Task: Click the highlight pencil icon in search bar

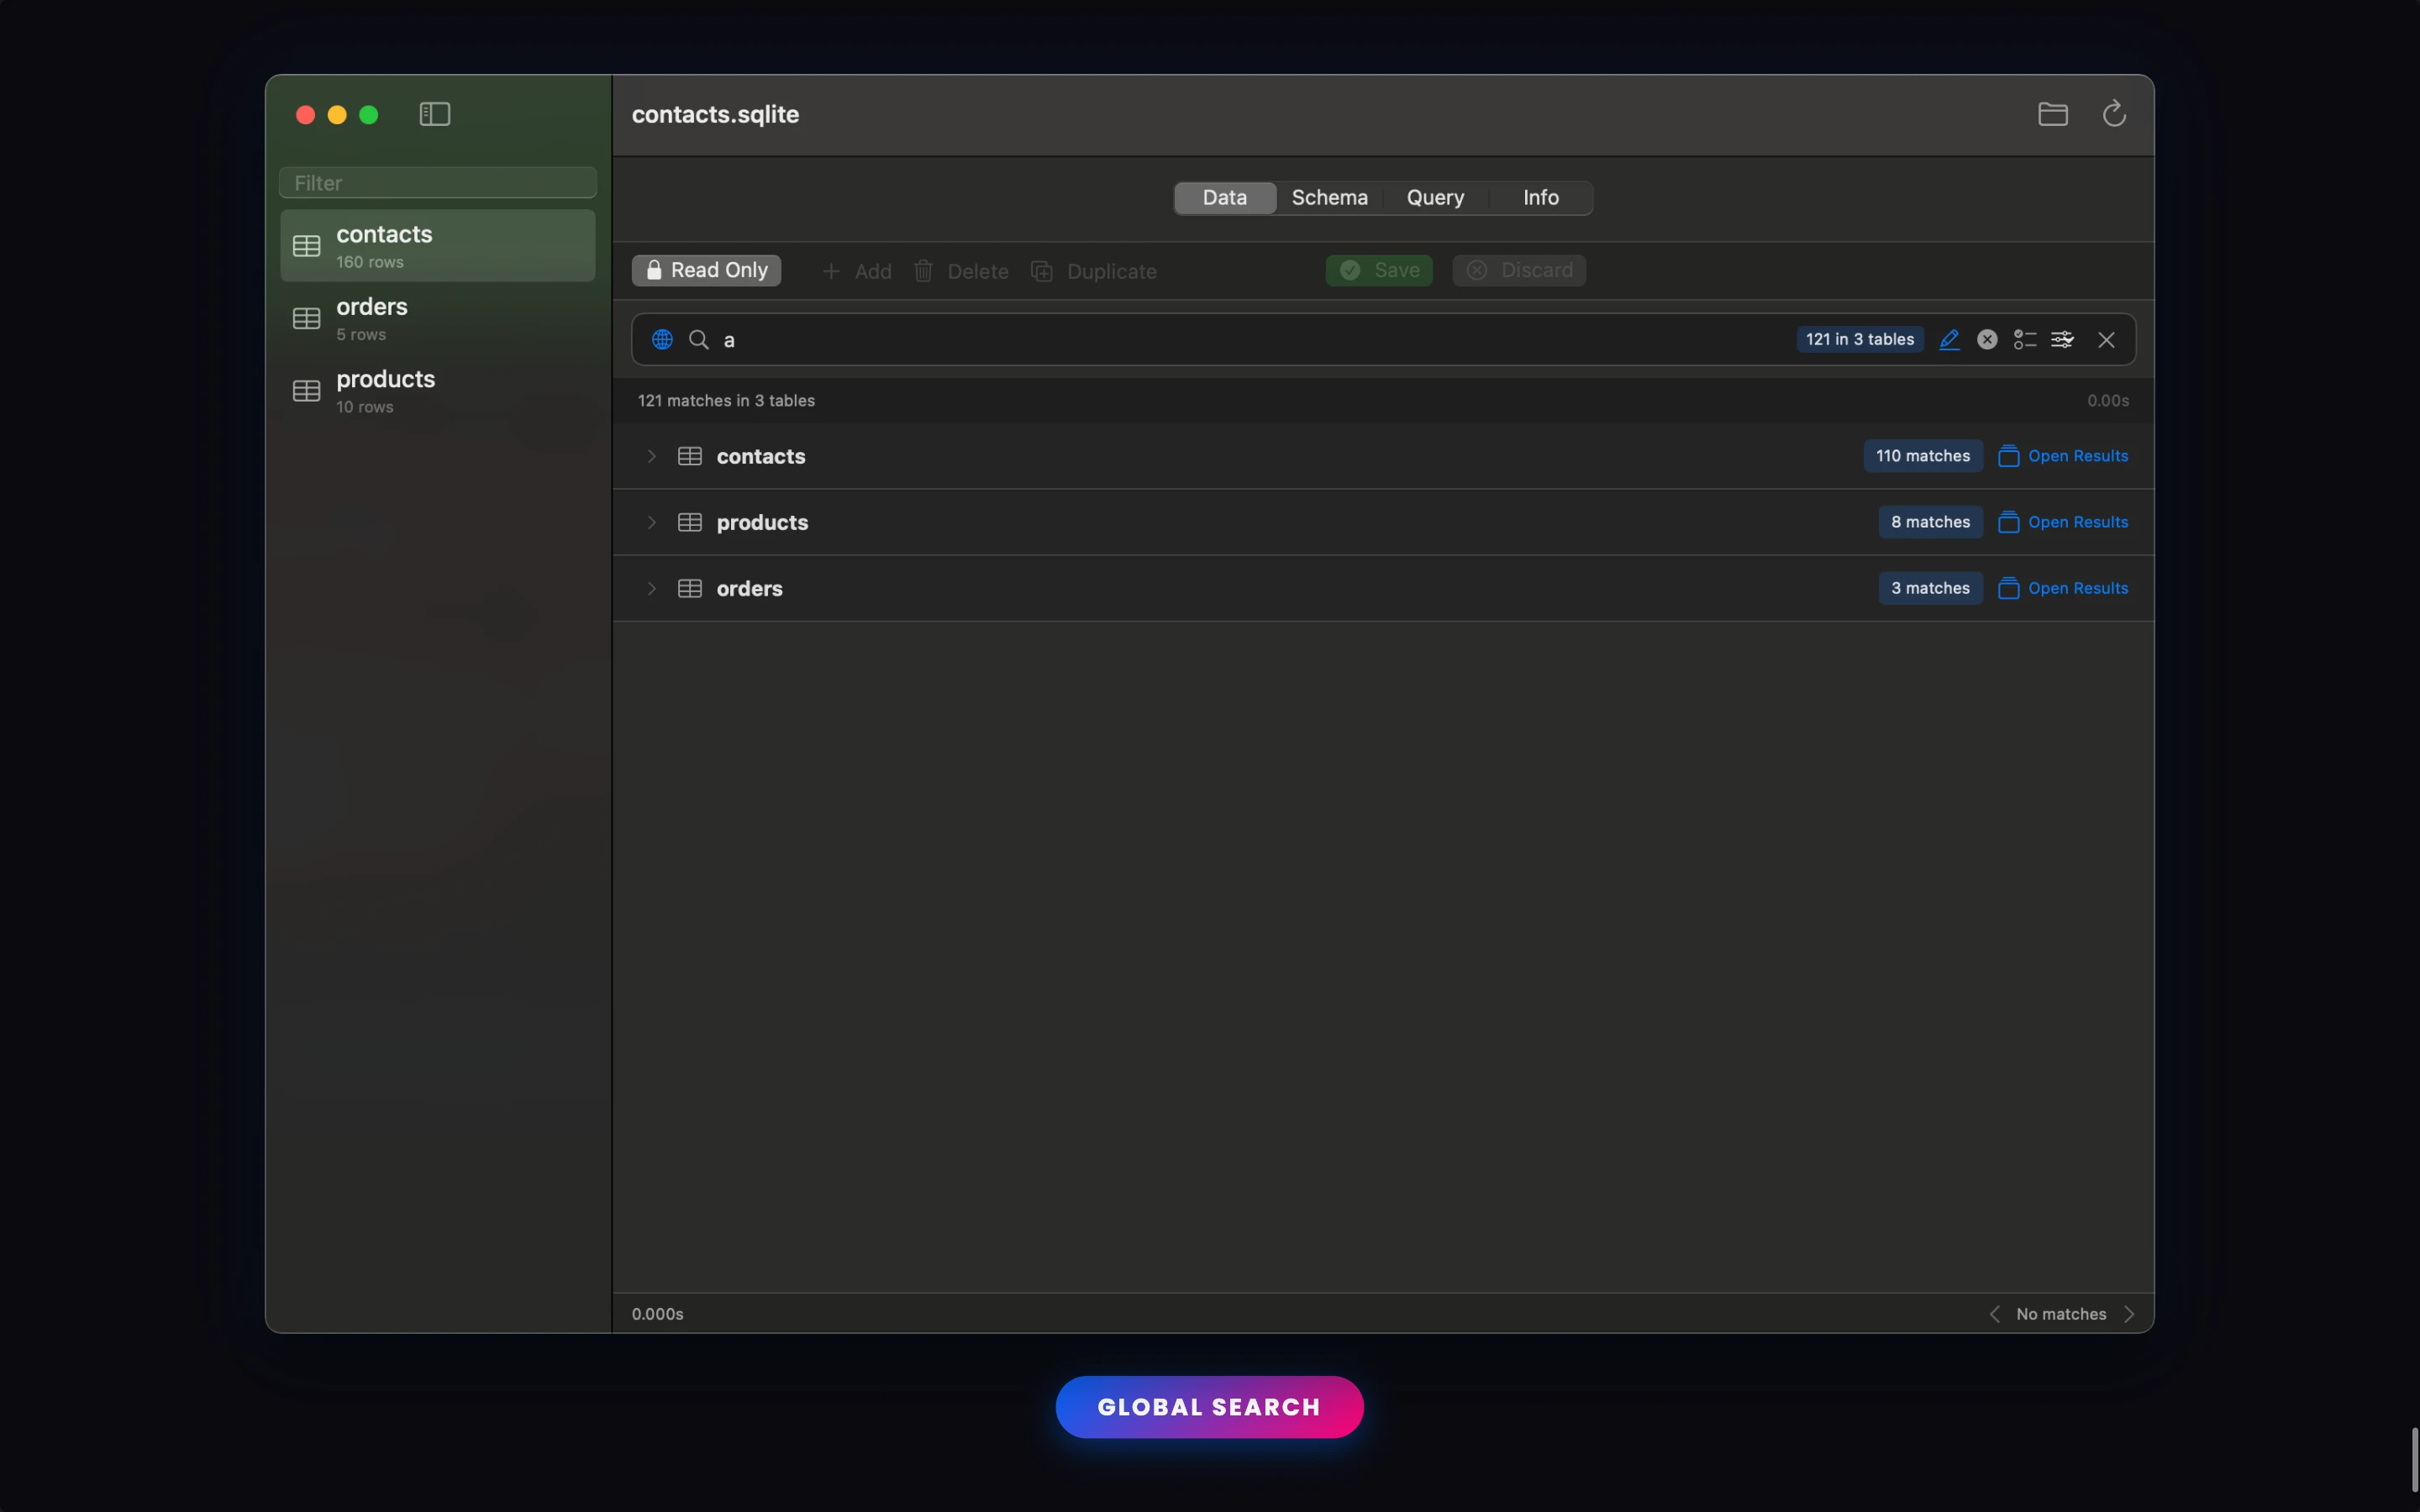Action: click(x=1949, y=340)
